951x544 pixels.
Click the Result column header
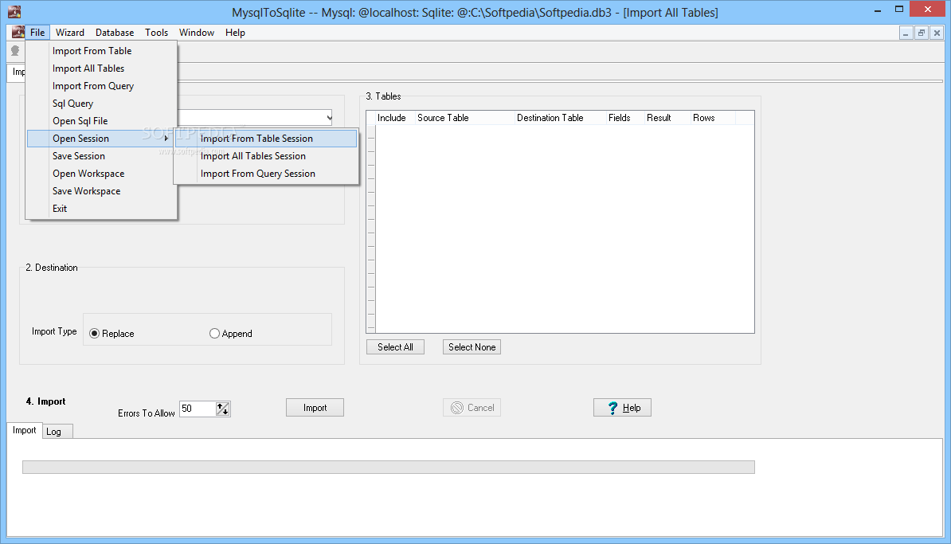tap(667, 118)
